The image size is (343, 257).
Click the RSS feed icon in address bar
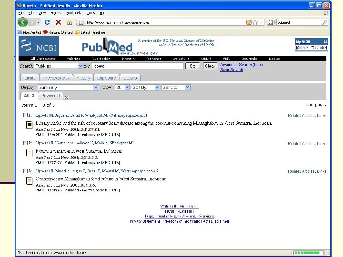[249, 22]
